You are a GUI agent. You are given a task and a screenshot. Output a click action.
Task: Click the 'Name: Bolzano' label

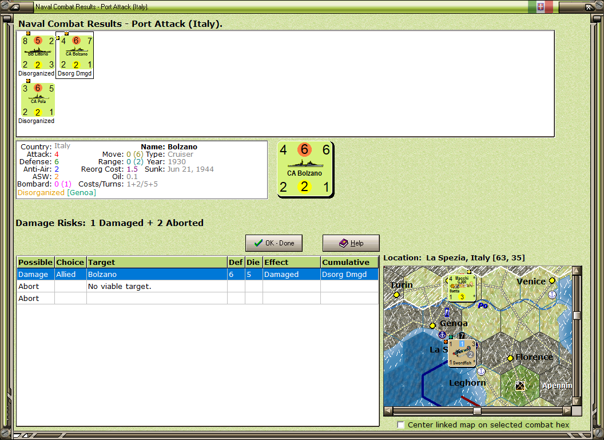(169, 147)
